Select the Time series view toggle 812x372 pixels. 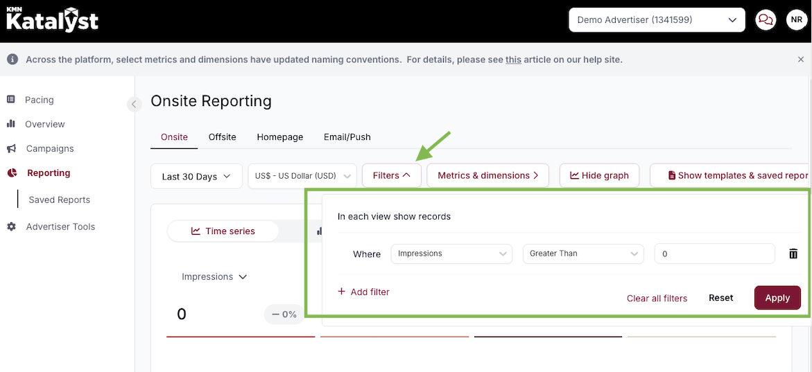tap(223, 231)
